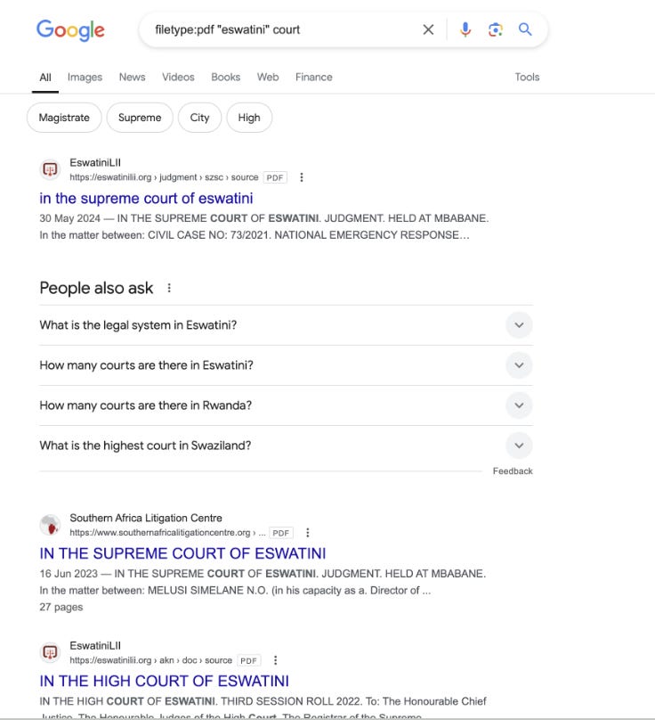Open the three-dot menu on the first result
The height and width of the screenshot is (720, 655).
click(302, 177)
